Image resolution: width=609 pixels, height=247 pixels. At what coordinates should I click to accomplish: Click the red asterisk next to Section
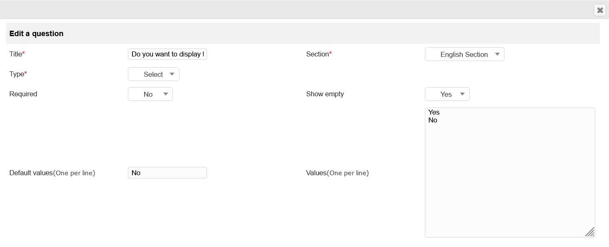point(331,52)
